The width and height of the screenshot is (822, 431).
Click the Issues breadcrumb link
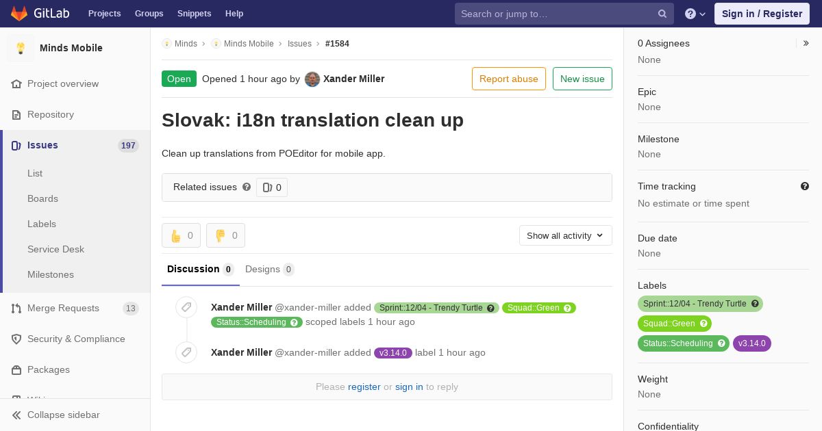[x=299, y=43]
